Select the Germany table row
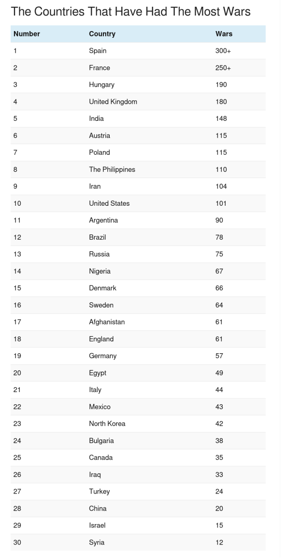 tap(138, 356)
